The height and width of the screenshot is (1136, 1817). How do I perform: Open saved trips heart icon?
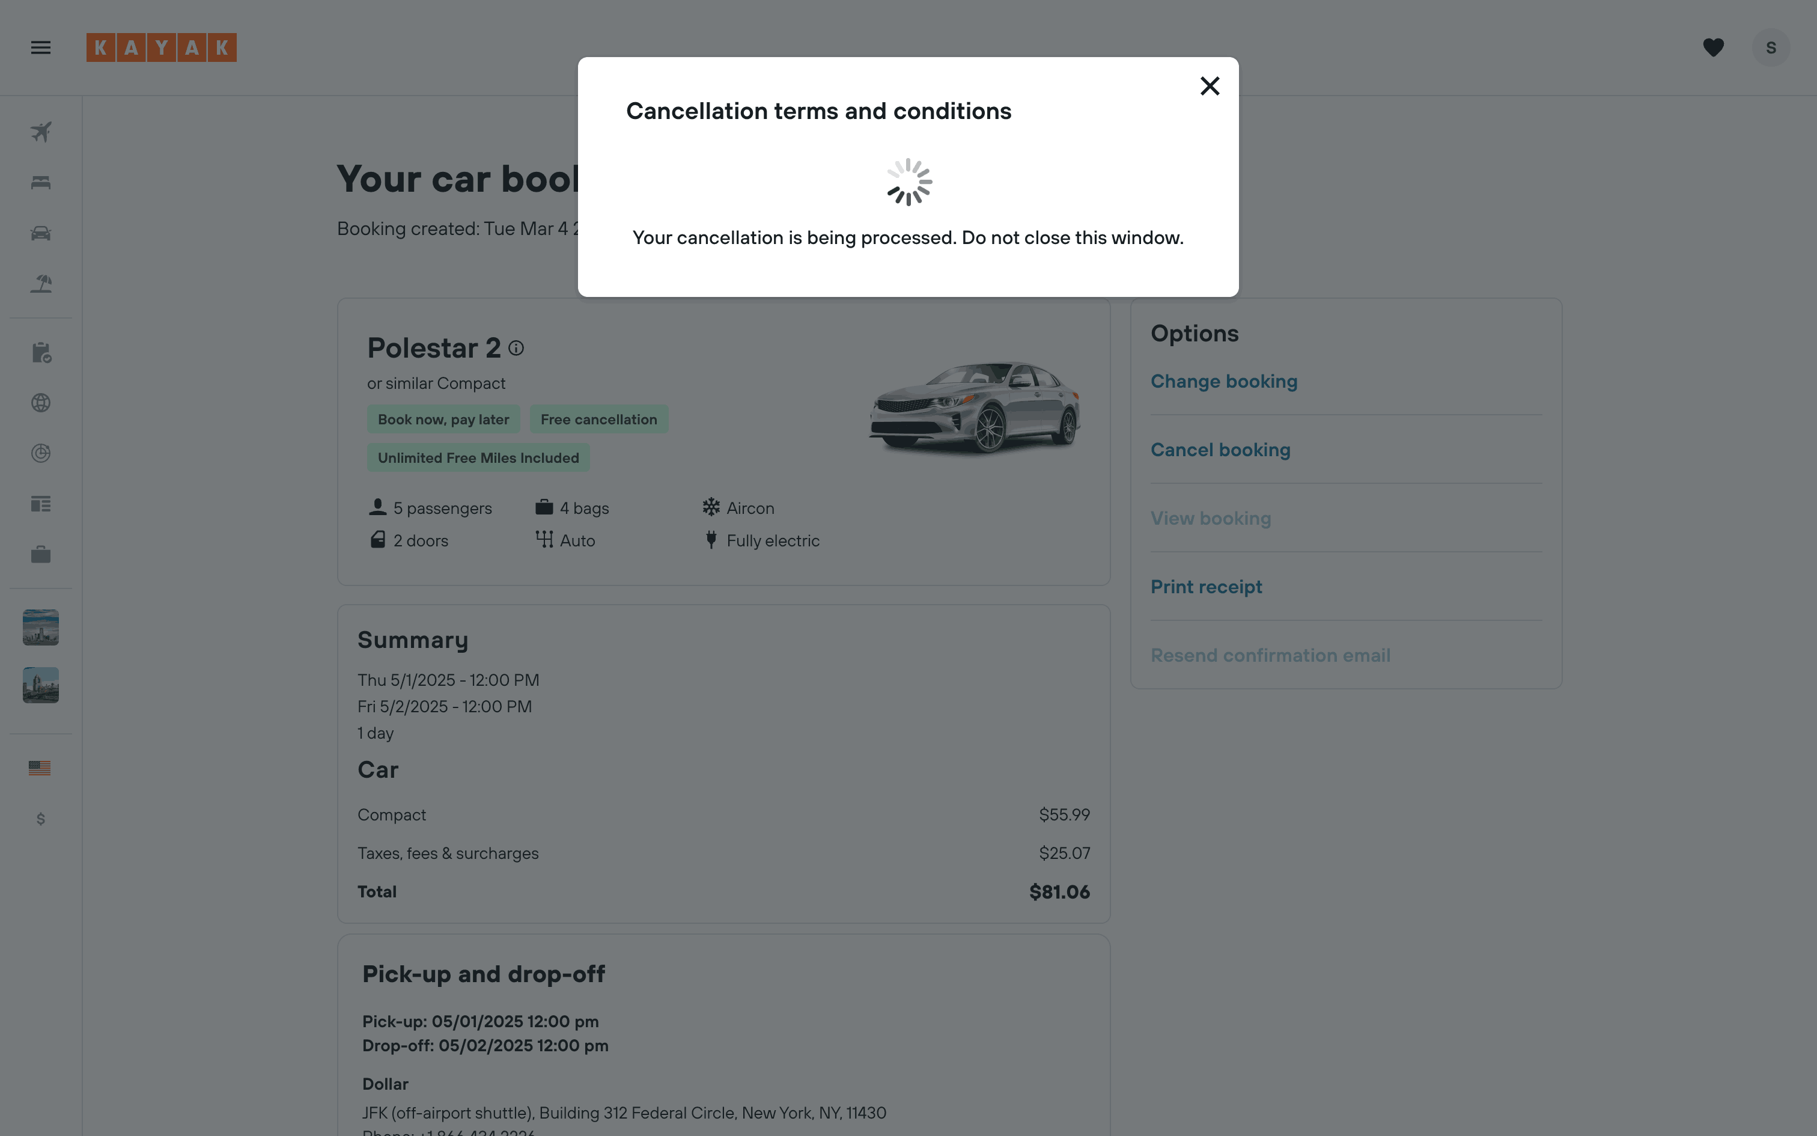(1712, 48)
